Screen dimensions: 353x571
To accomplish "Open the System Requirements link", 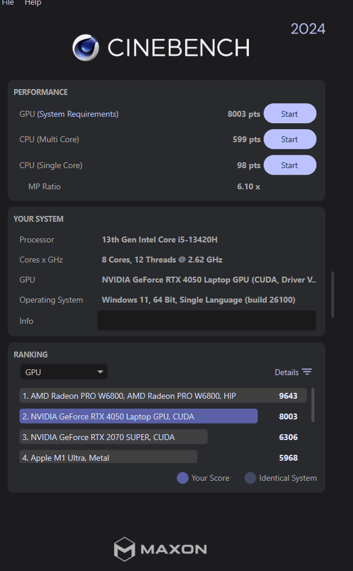I will 78,114.
